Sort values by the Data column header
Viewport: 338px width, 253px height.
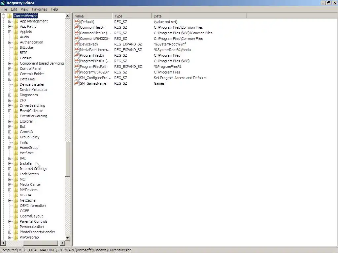[x=199, y=16]
